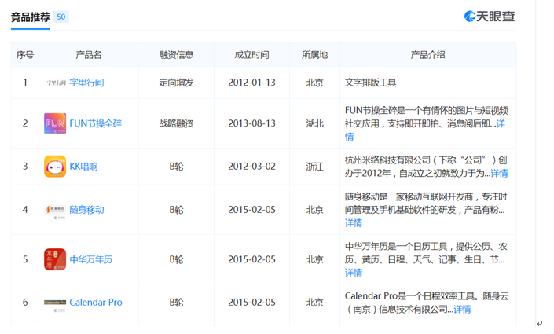Click the 产品名 column header
This screenshot has height=334, width=554.
coord(88,55)
